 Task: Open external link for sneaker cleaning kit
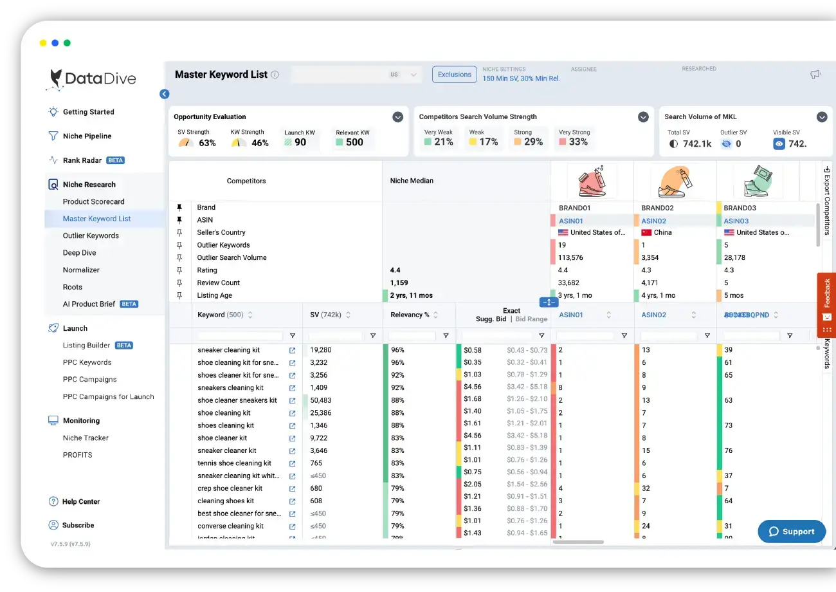click(x=291, y=350)
